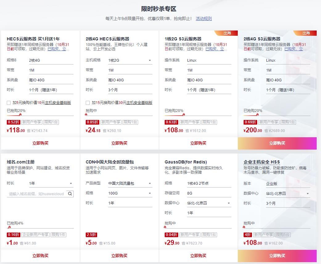Check the 加5元换购 host security option
Image resolution: width=321 pixels, height=264 pixels.
pyautogui.click(x=9, y=103)
